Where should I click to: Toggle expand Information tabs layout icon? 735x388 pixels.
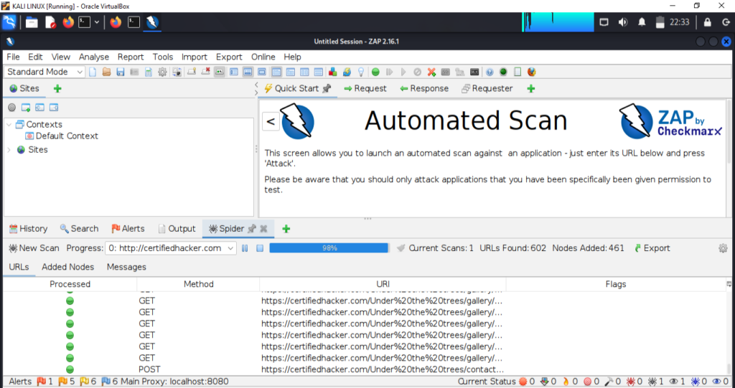(x=248, y=72)
